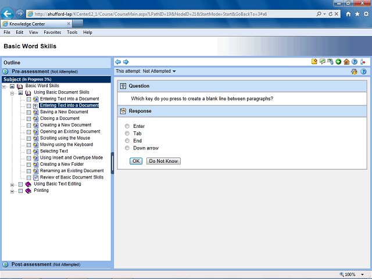Click the Question header icon

pos(123,86)
